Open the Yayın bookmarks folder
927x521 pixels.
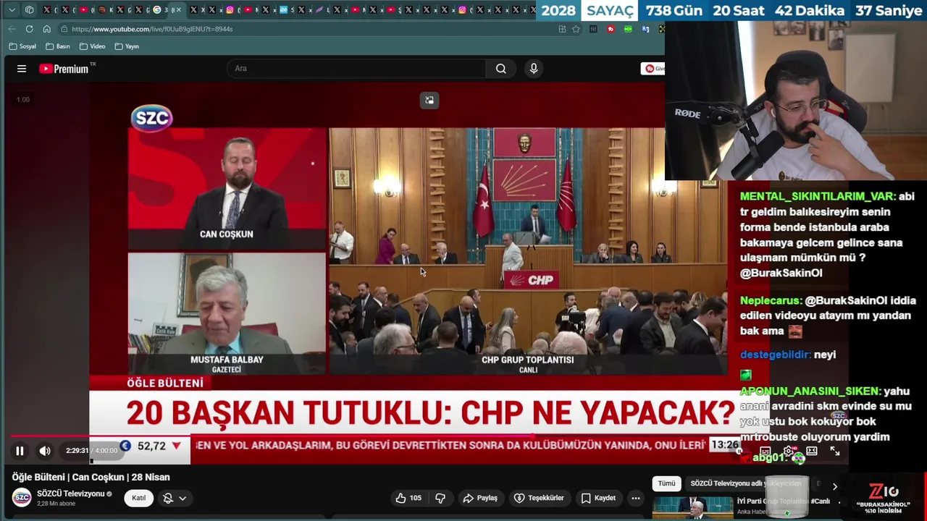click(x=127, y=46)
